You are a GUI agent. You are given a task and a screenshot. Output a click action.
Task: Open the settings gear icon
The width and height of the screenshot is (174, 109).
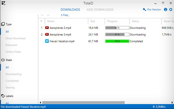pyautogui.click(x=171, y=10)
